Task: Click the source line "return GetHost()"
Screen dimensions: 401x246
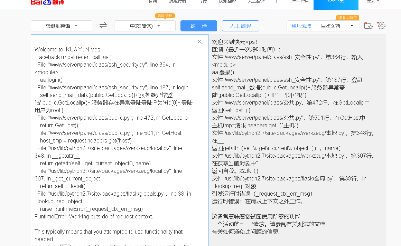Action: 59,125
